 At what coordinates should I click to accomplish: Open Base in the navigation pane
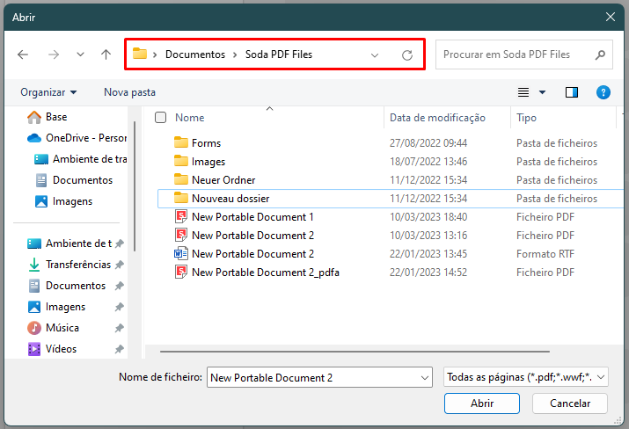coord(47,117)
